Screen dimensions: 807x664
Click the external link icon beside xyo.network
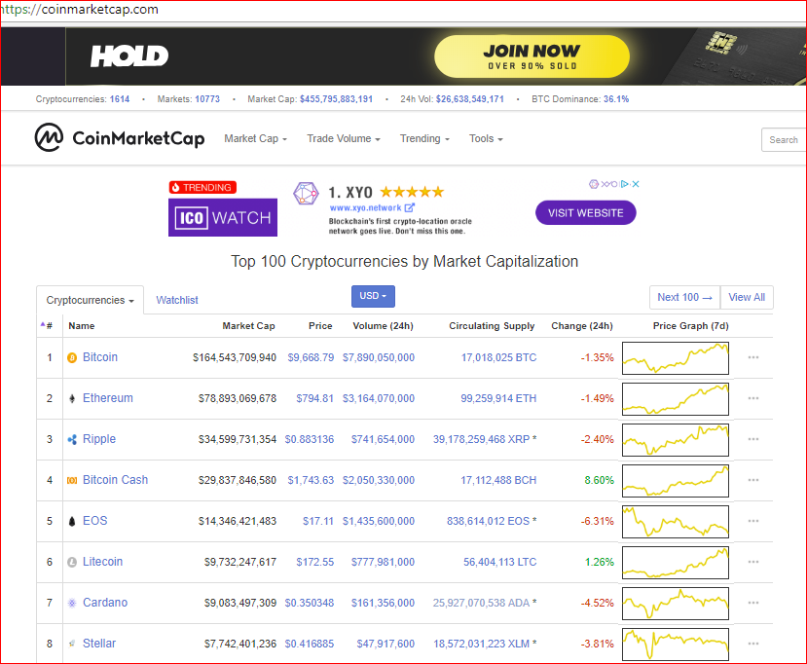coord(410,207)
